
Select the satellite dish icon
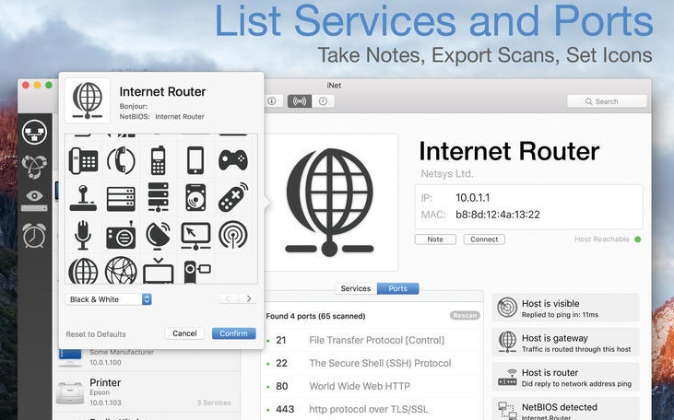point(158,235)
